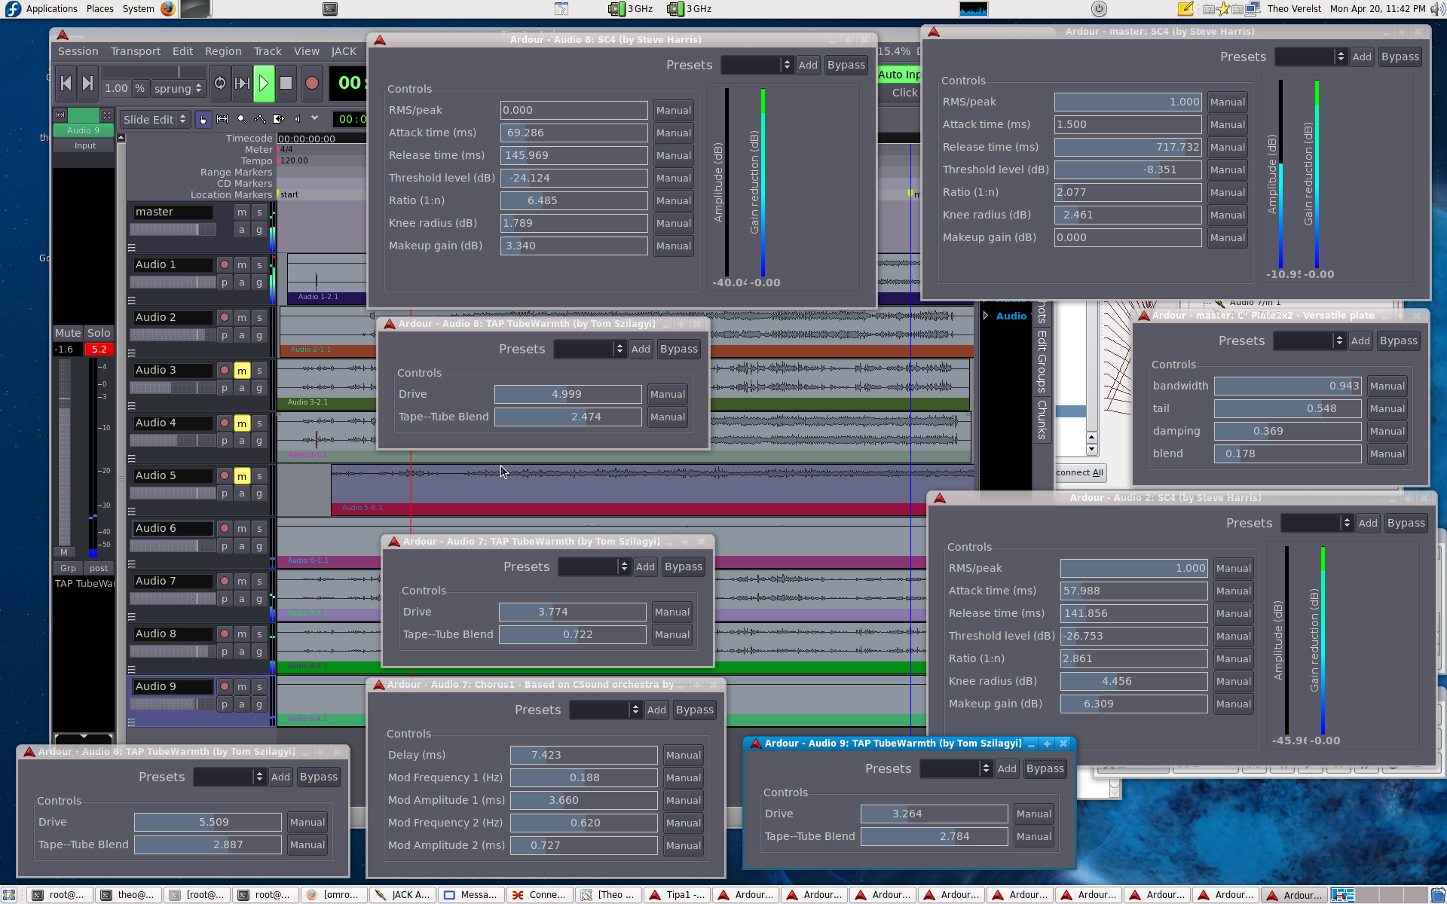Hide the Audio 9 mixer strip
Image resolution: width=1447 pixels, height=904 pixels.
[x=107, y=115]
